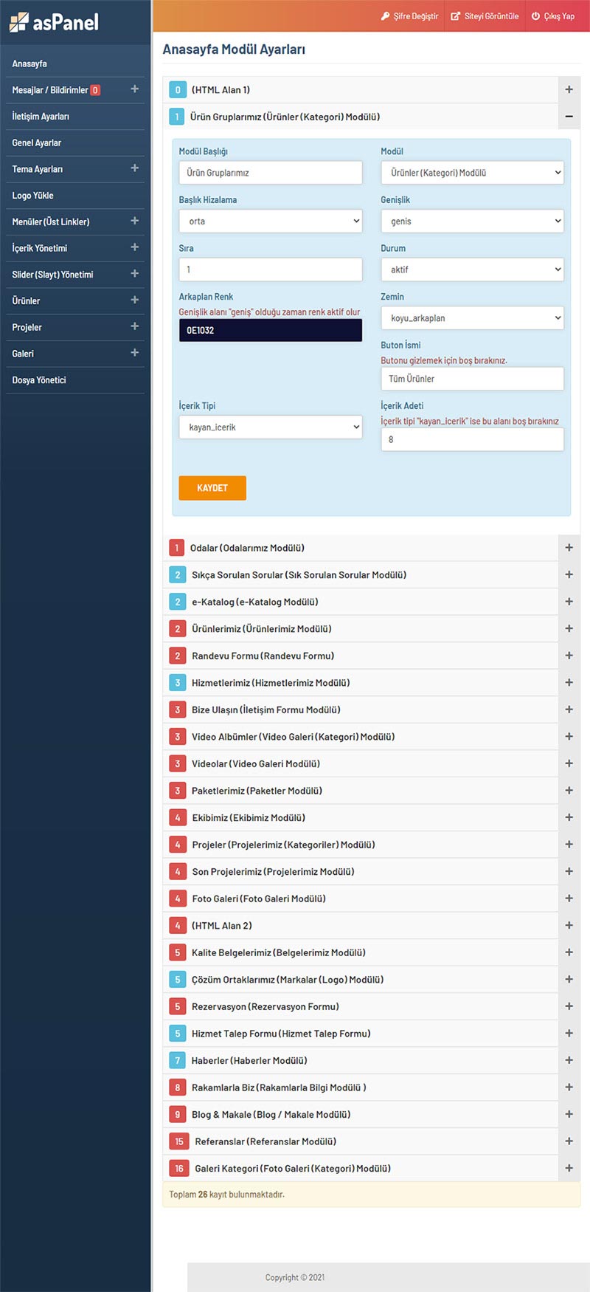Open Genel Ayarlar in the sidebar
Screen dimensions: 590x1292
coord(37,142)
